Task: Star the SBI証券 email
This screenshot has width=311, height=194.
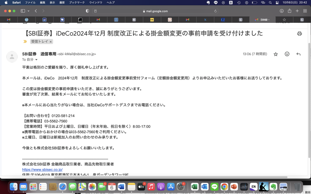Action: [275, 54]
